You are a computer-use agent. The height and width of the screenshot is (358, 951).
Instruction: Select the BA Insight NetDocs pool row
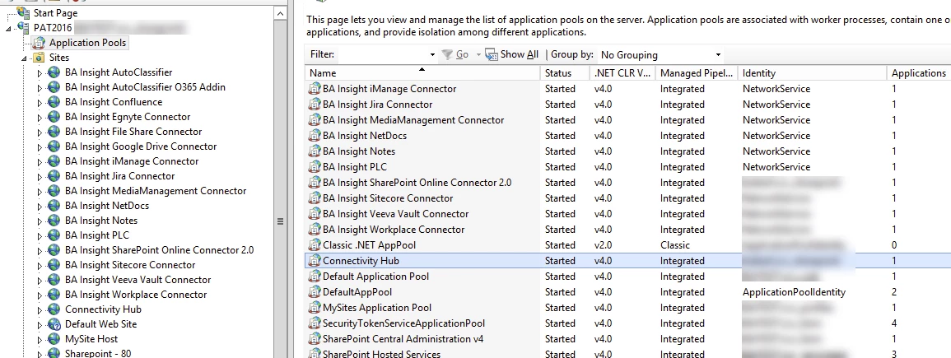627,136
